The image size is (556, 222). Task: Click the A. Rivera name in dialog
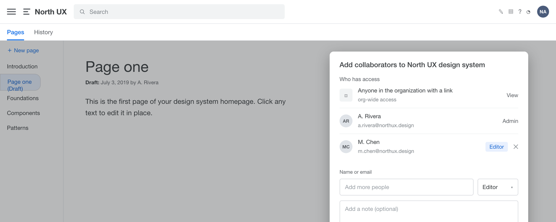(369, 116)
